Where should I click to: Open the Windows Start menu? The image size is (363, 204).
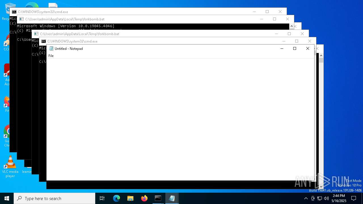pos(7,198)
